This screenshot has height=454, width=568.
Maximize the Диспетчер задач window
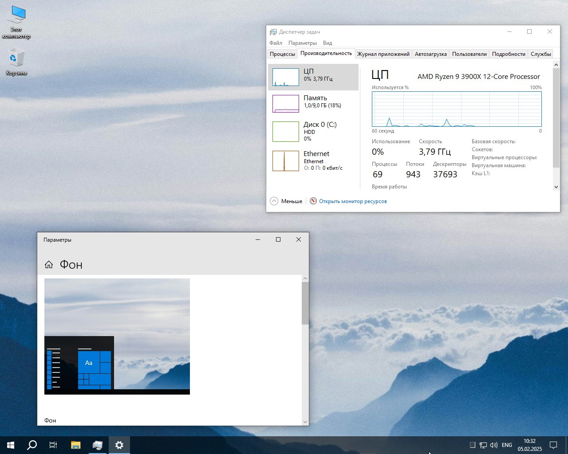click(x=529, y=31)
